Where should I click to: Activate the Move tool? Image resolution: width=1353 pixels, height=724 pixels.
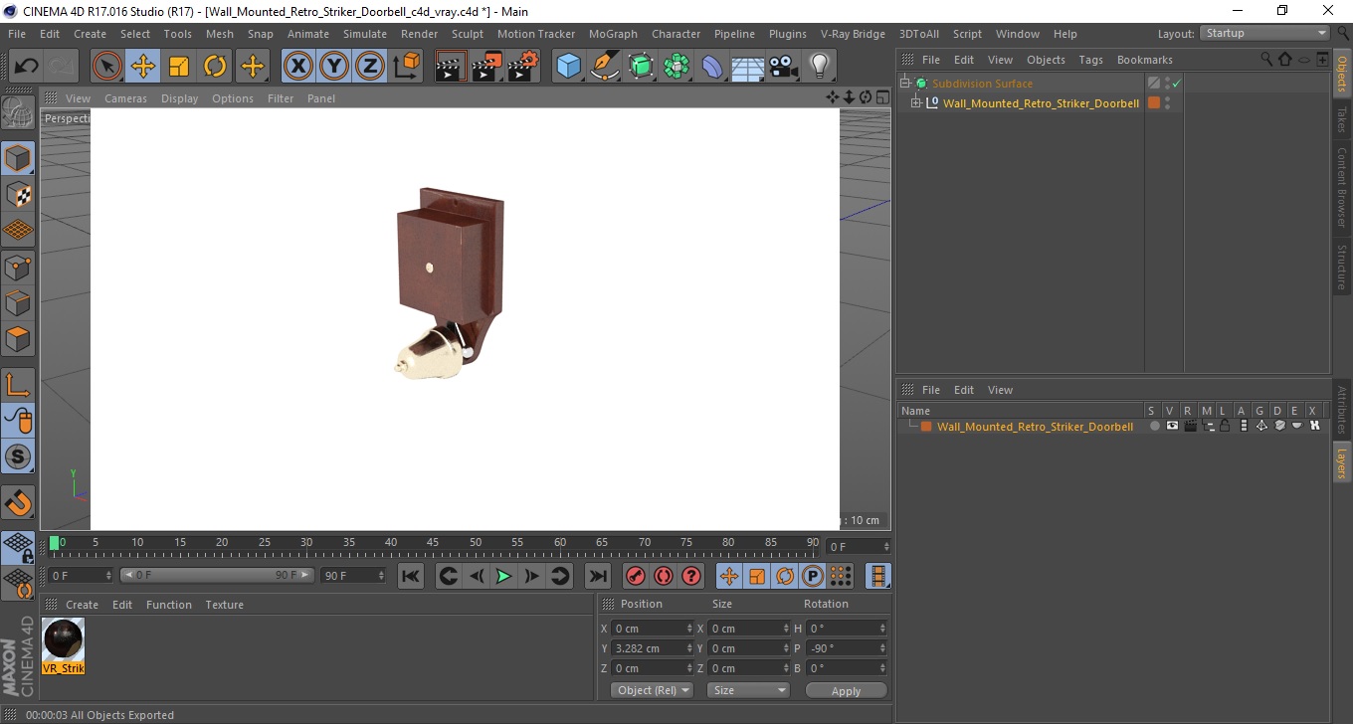pos(143,67)
